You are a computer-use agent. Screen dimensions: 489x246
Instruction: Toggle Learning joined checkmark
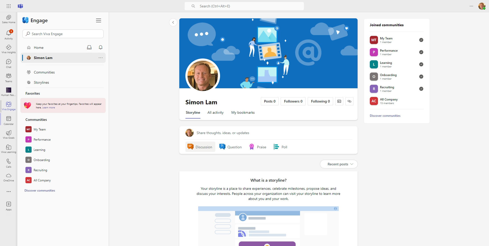tap(421, 64)
